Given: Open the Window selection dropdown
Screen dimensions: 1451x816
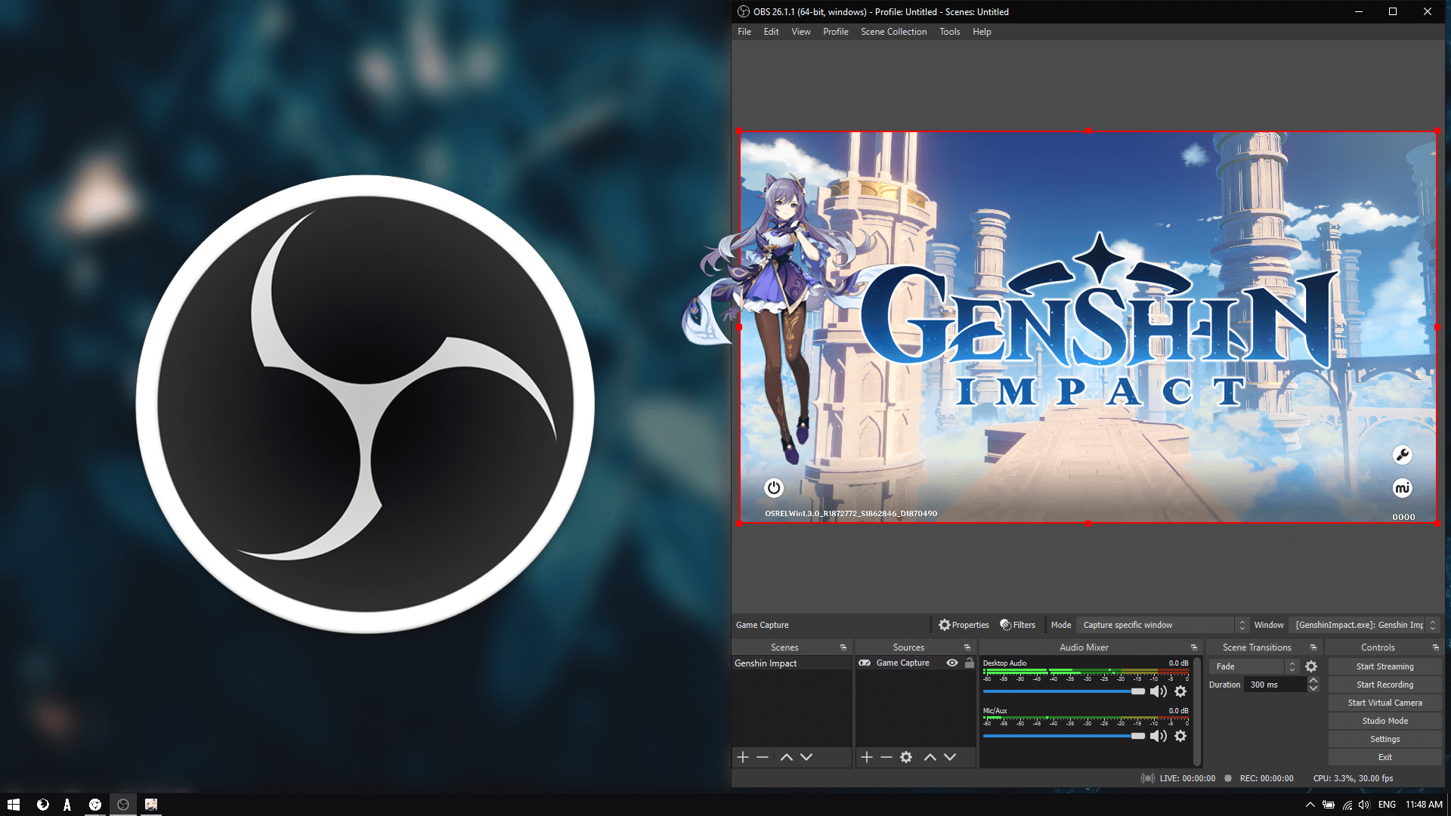Looking at the screenshot, I should tap(1364, 625).
